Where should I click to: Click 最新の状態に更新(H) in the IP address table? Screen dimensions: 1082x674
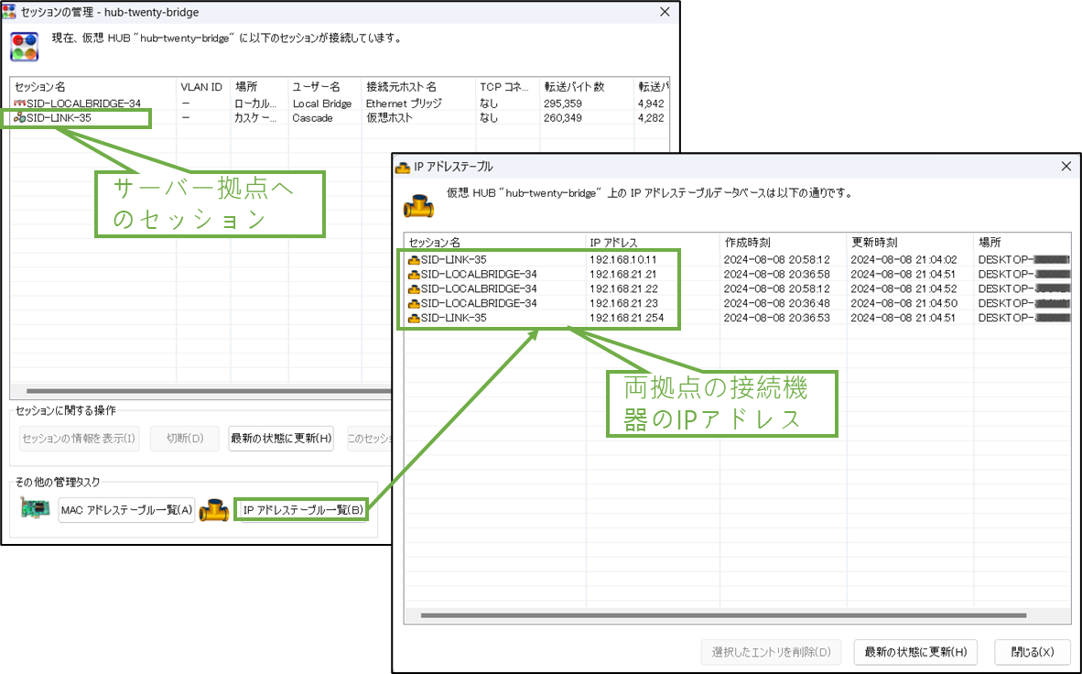(914, 652)
